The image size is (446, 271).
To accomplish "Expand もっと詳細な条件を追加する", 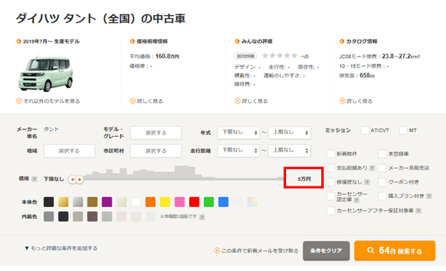I will (61, 248).
